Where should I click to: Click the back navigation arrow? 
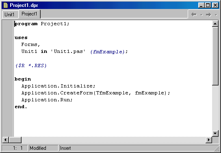pos(194,15)
